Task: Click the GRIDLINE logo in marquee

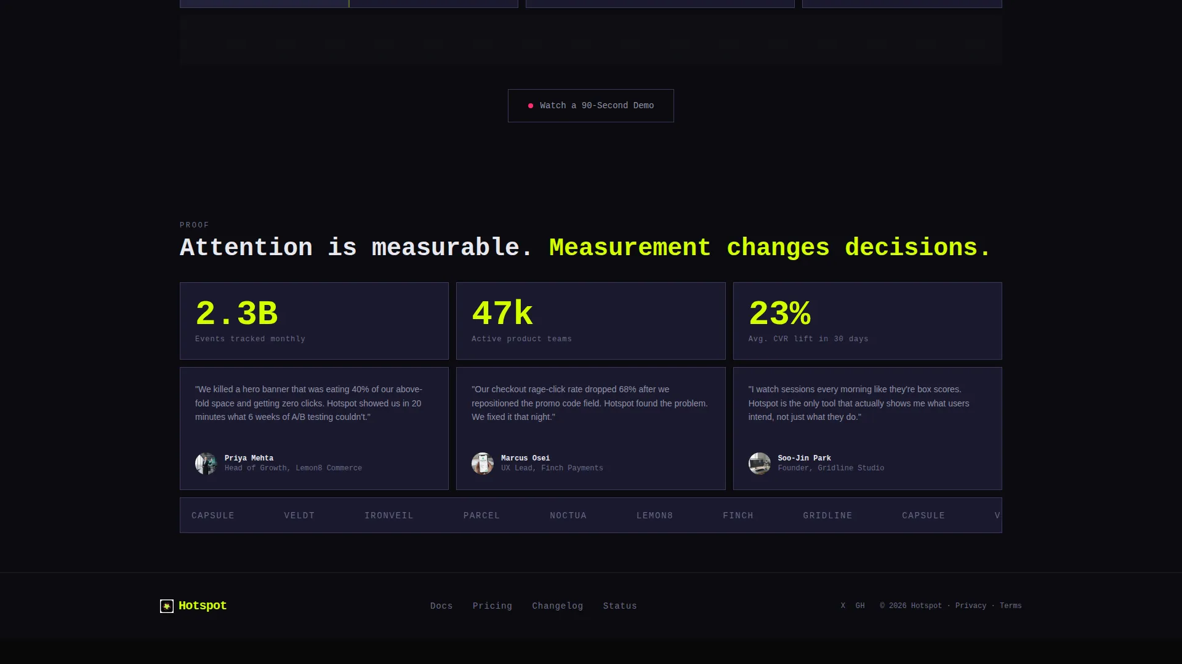Action: (827, 516)
